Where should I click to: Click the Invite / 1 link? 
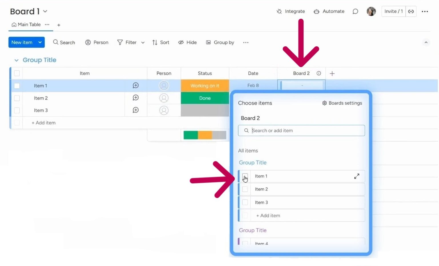click(393, 11)
